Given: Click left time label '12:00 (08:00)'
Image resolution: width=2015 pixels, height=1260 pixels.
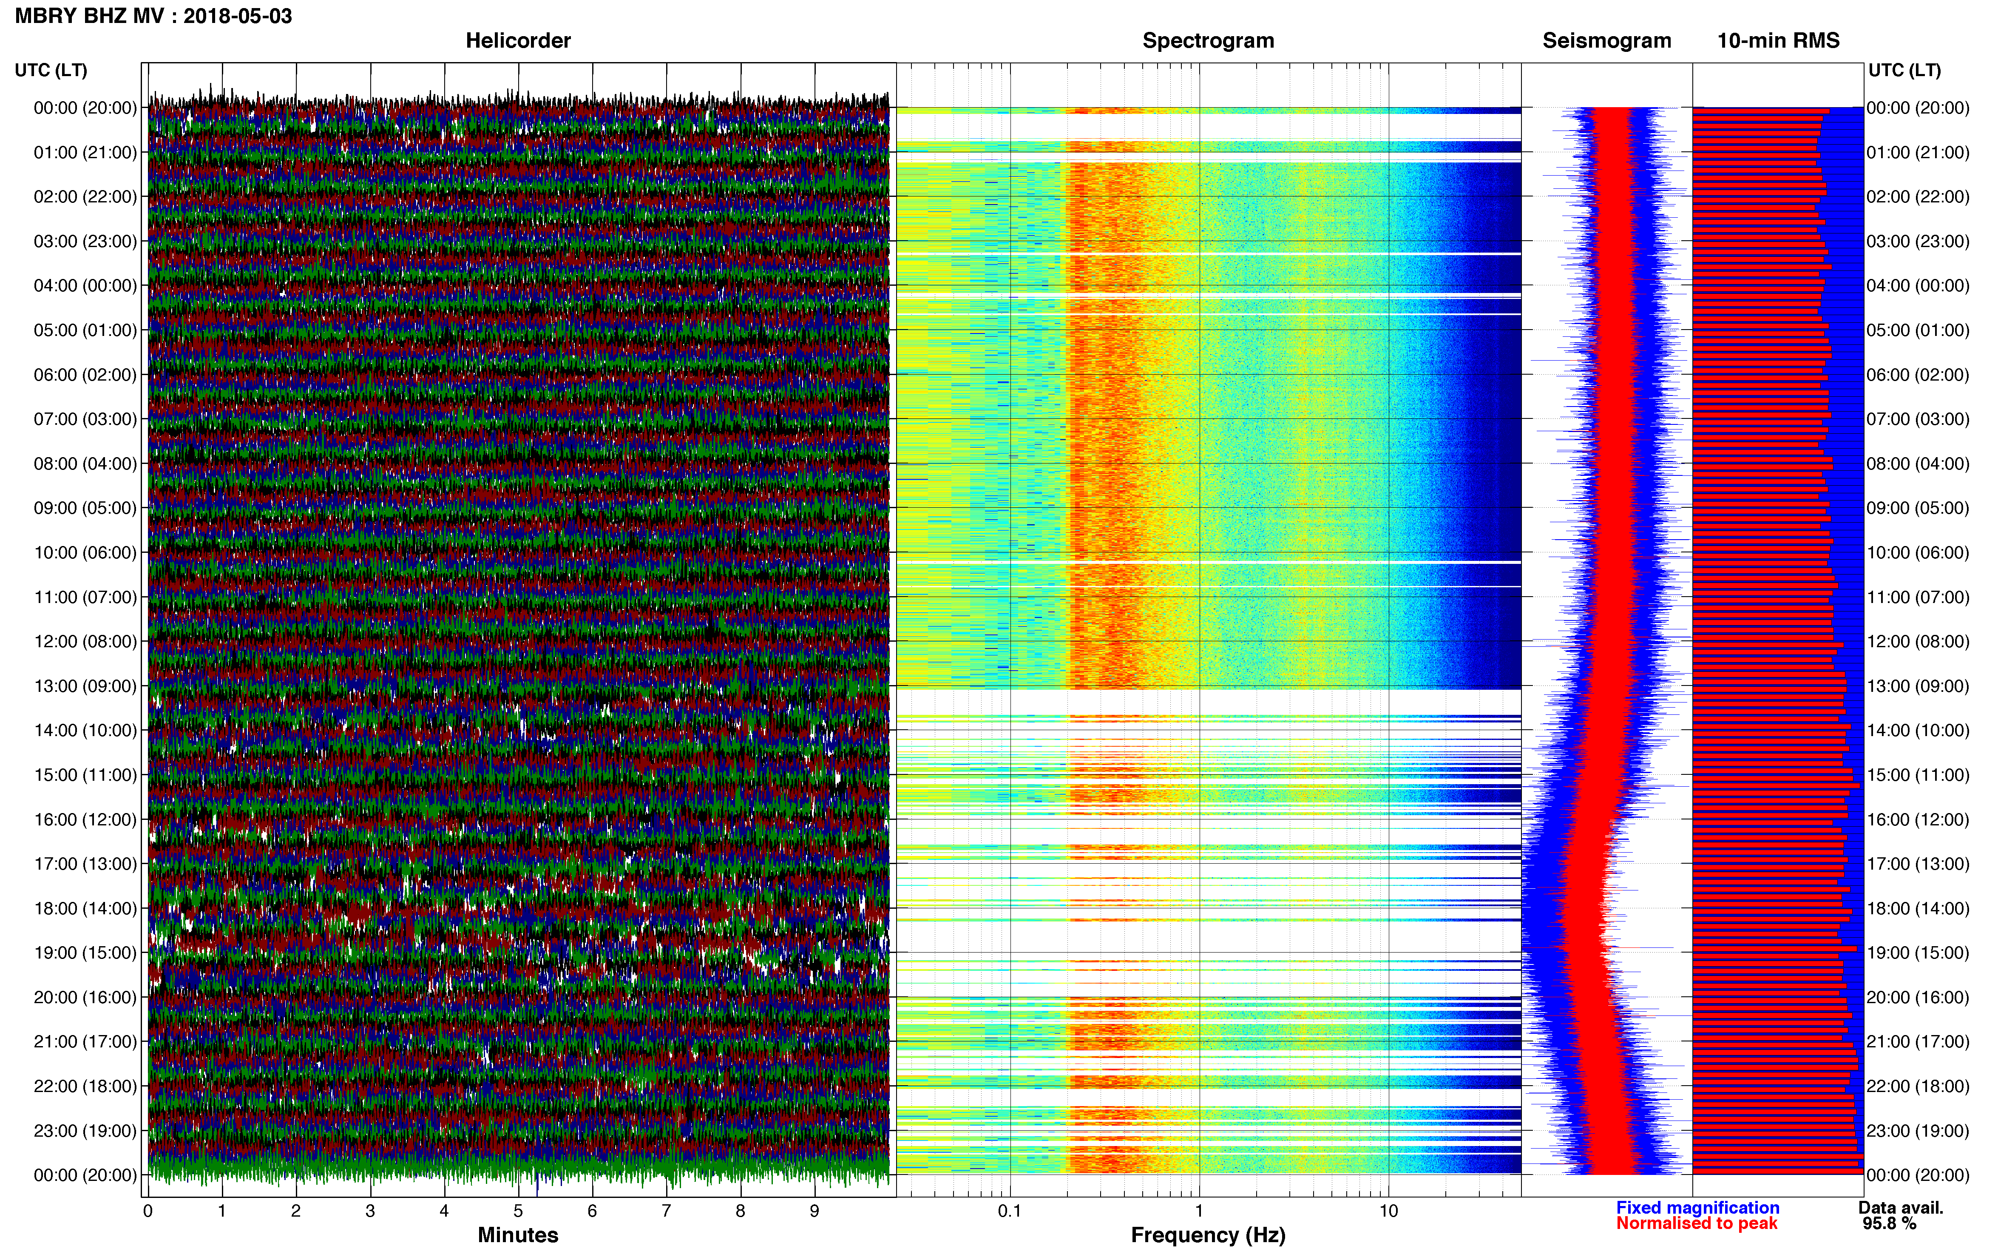Looking at the screenshot, I should point(85,642).
